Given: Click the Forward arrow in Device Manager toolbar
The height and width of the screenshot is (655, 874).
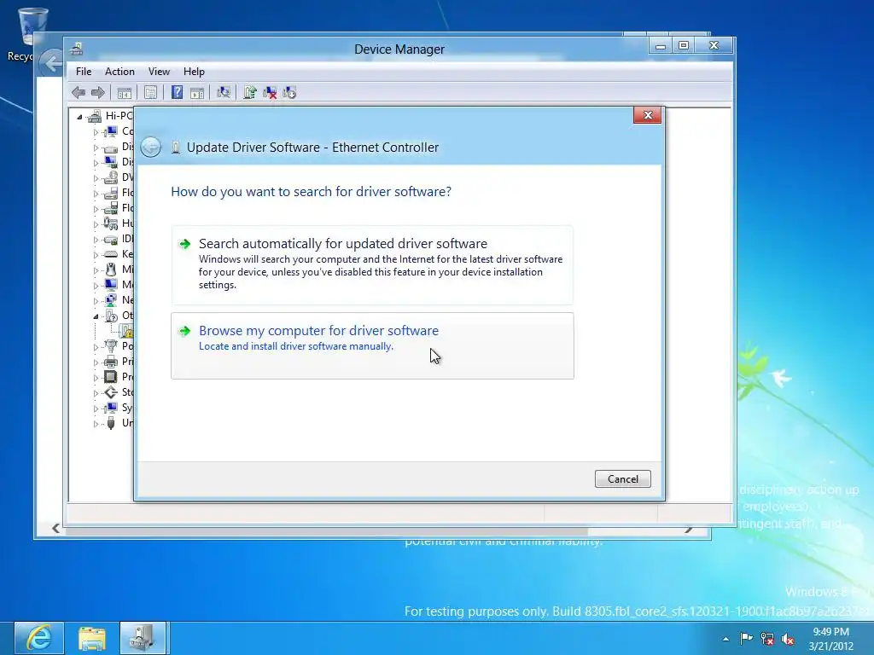Looking at the screenshot, I should 98,92.
